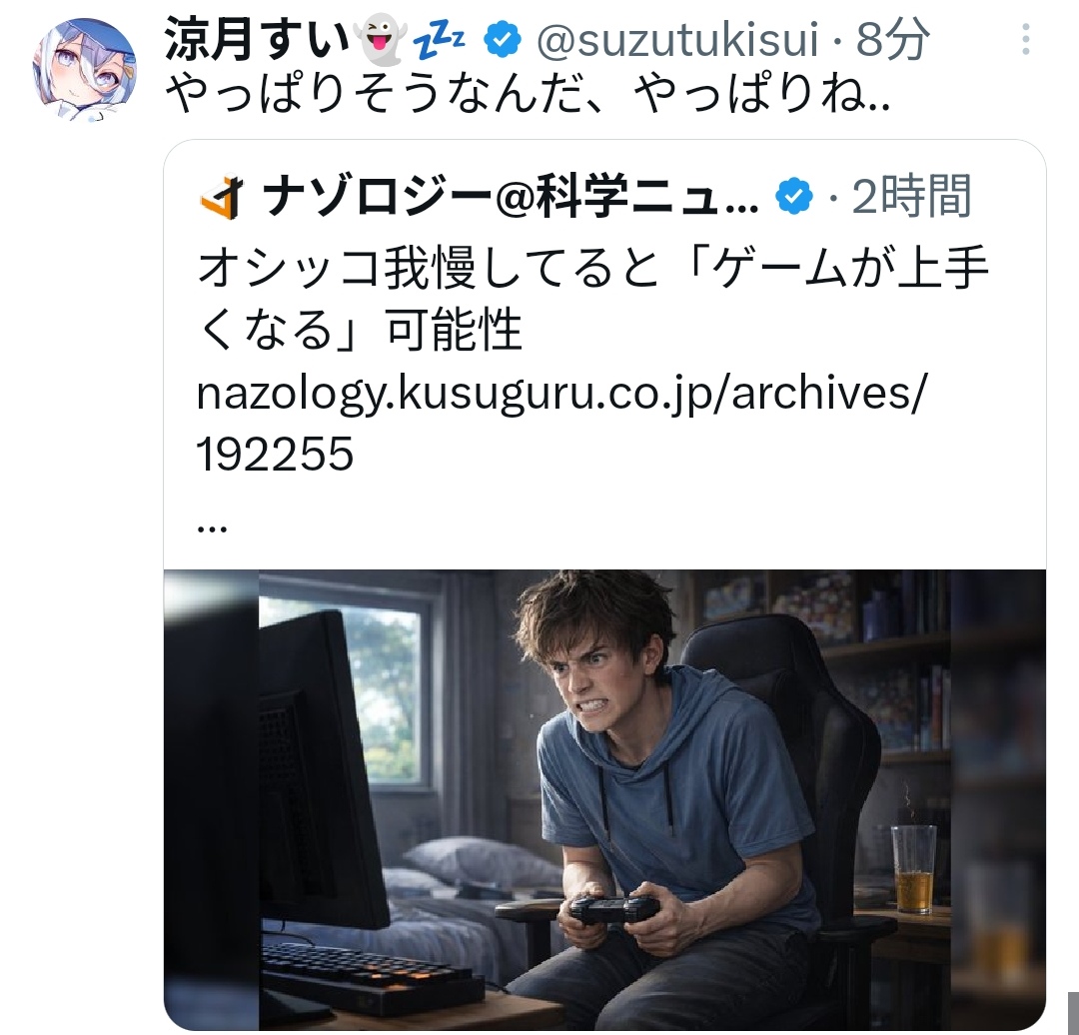Click the ナゾロジー verified checkmark badge
This screenshot has height=1035, width=1079.
tap(794, 197)
